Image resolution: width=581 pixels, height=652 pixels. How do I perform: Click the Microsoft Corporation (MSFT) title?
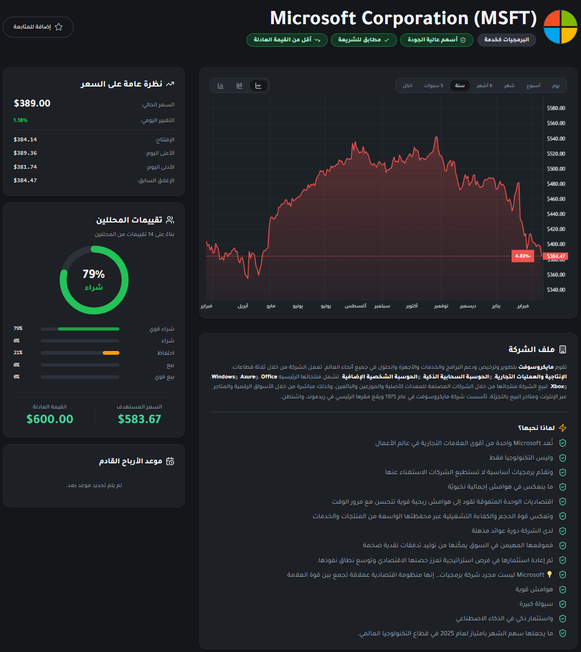403,18
